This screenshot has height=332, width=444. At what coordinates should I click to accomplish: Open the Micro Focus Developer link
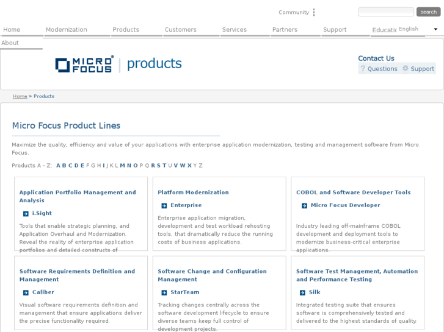[346, 205]
